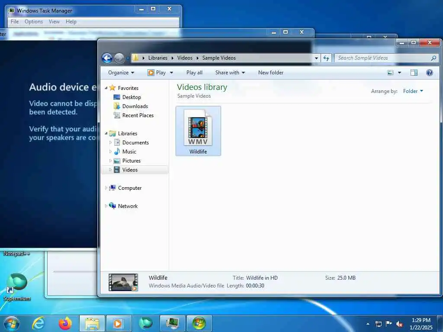Viewport: 443px width, 332px height.
Task: Click the Wildlife preview thumbnail in details pane
Action: [123, 282]
